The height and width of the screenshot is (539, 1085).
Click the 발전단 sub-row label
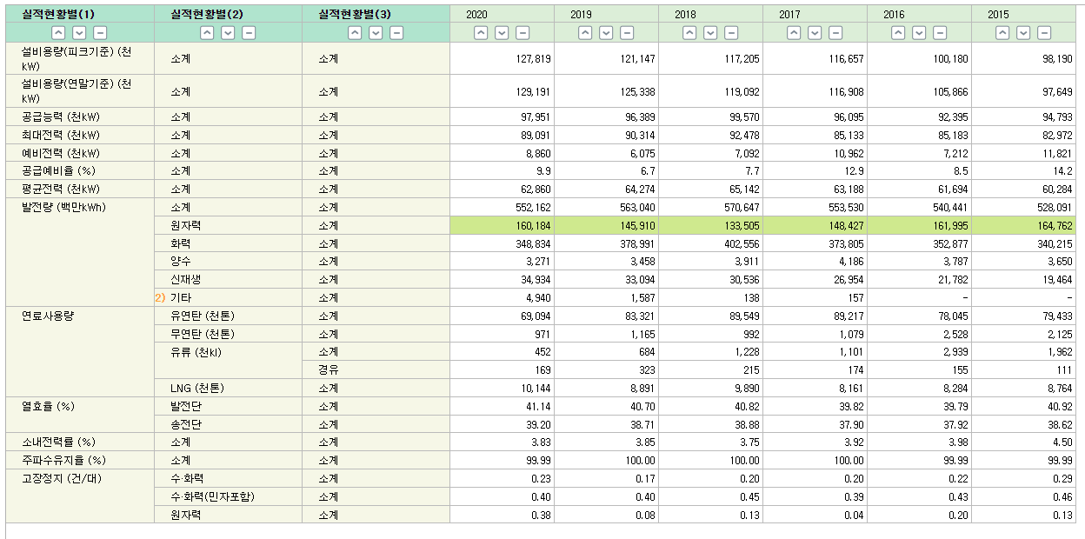click(x=186, y=406)
